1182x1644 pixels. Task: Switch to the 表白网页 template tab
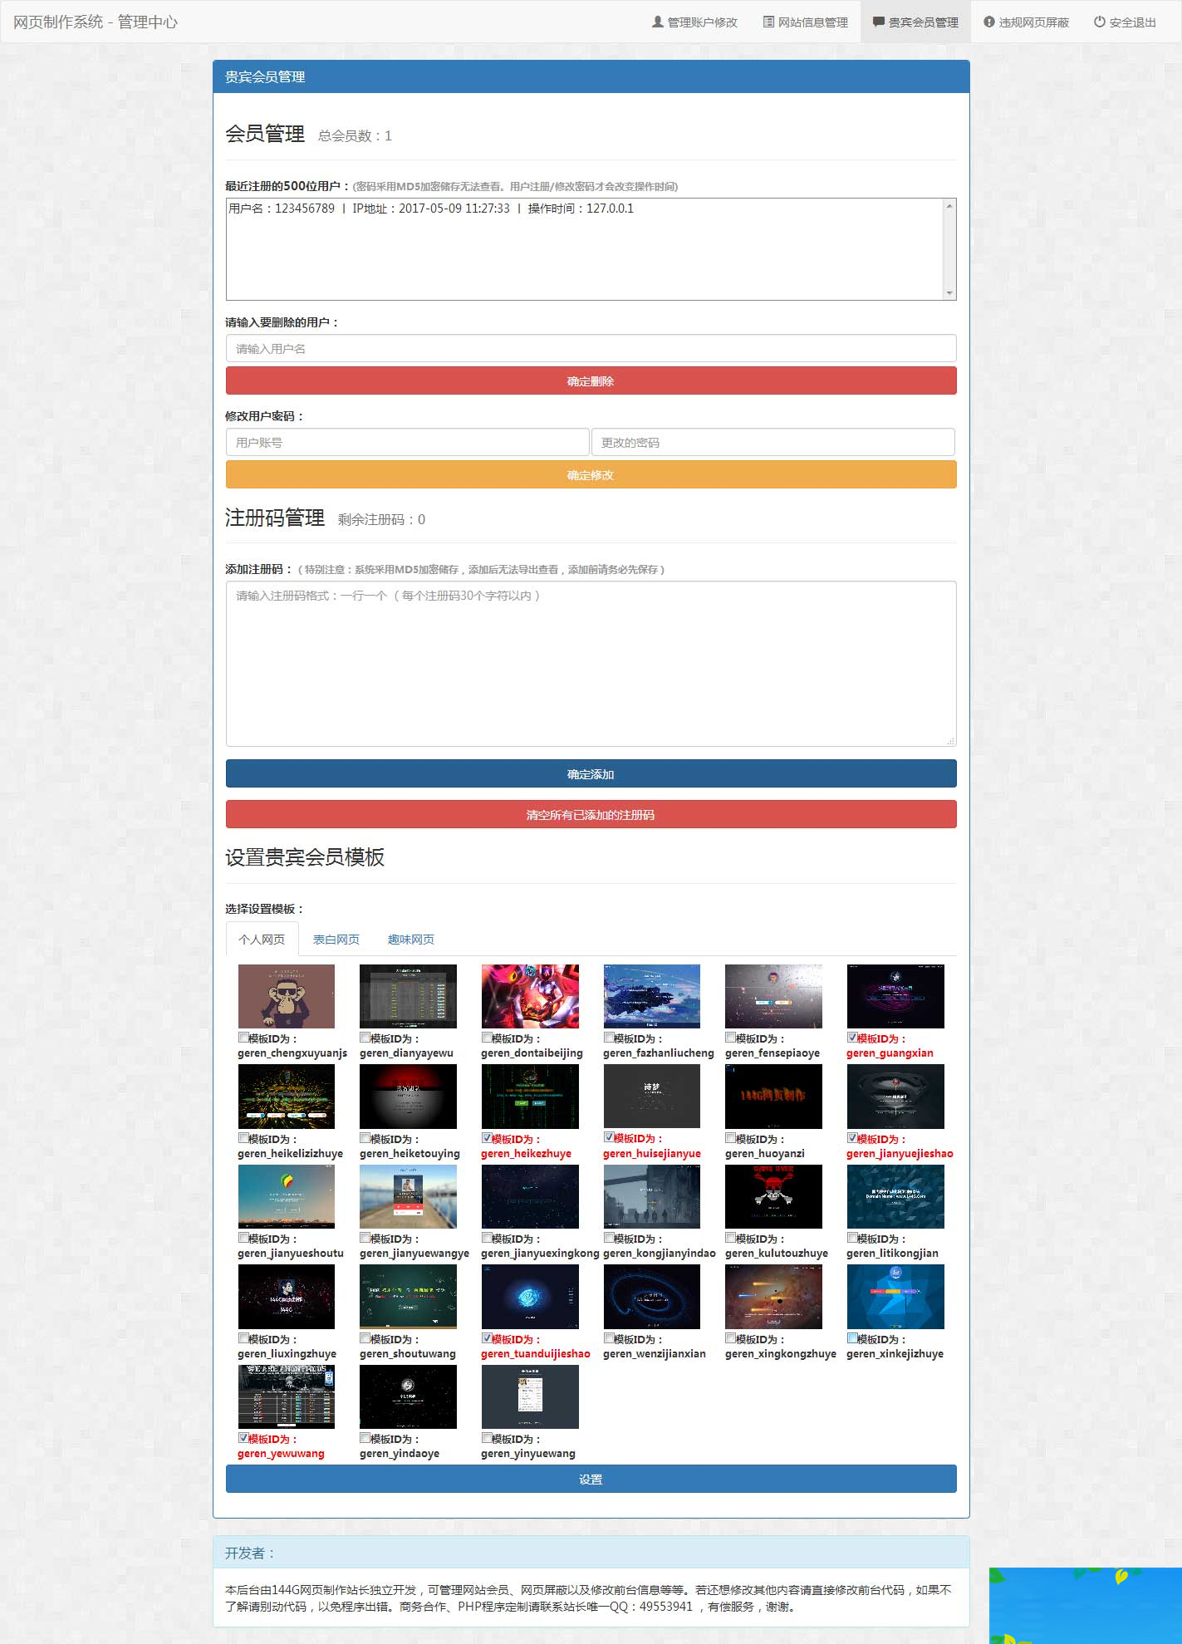336,940
